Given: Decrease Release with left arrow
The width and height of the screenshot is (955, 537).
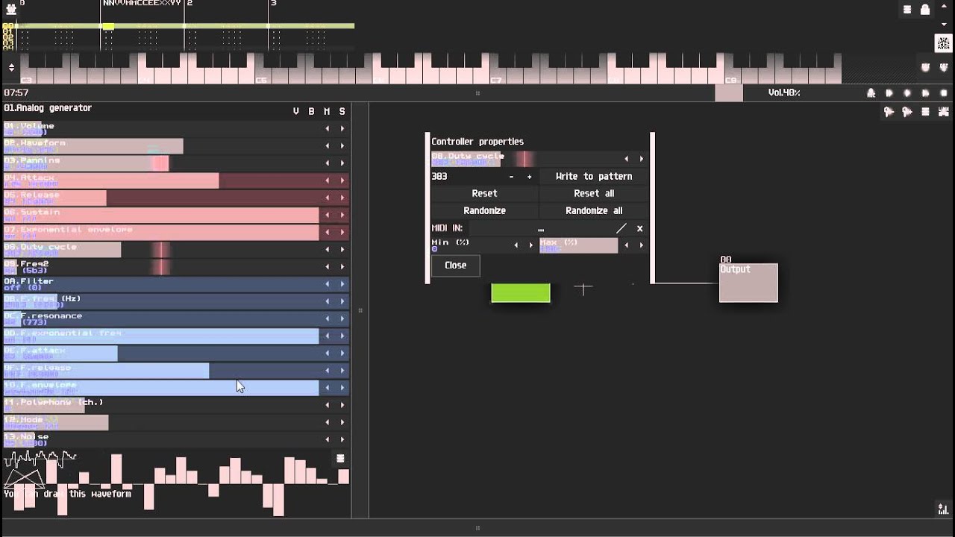Looking at the screenshot, I should [x=327, y=198].
